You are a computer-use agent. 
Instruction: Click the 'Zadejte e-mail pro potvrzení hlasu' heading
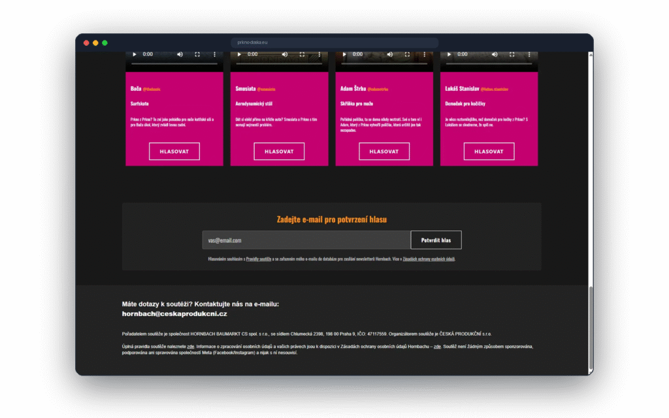[x=331, y=219]
